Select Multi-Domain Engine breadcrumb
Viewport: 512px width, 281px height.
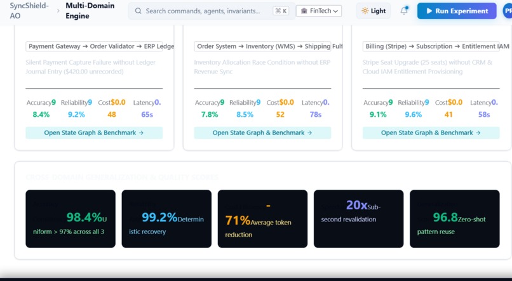point(90,11)
